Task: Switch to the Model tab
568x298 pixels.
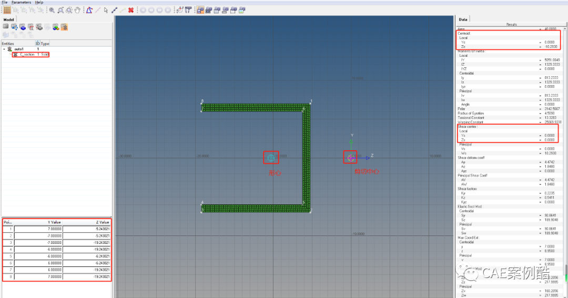Action: pos(9,19)
